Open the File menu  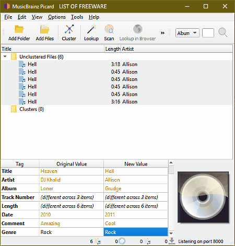[8, 17]
